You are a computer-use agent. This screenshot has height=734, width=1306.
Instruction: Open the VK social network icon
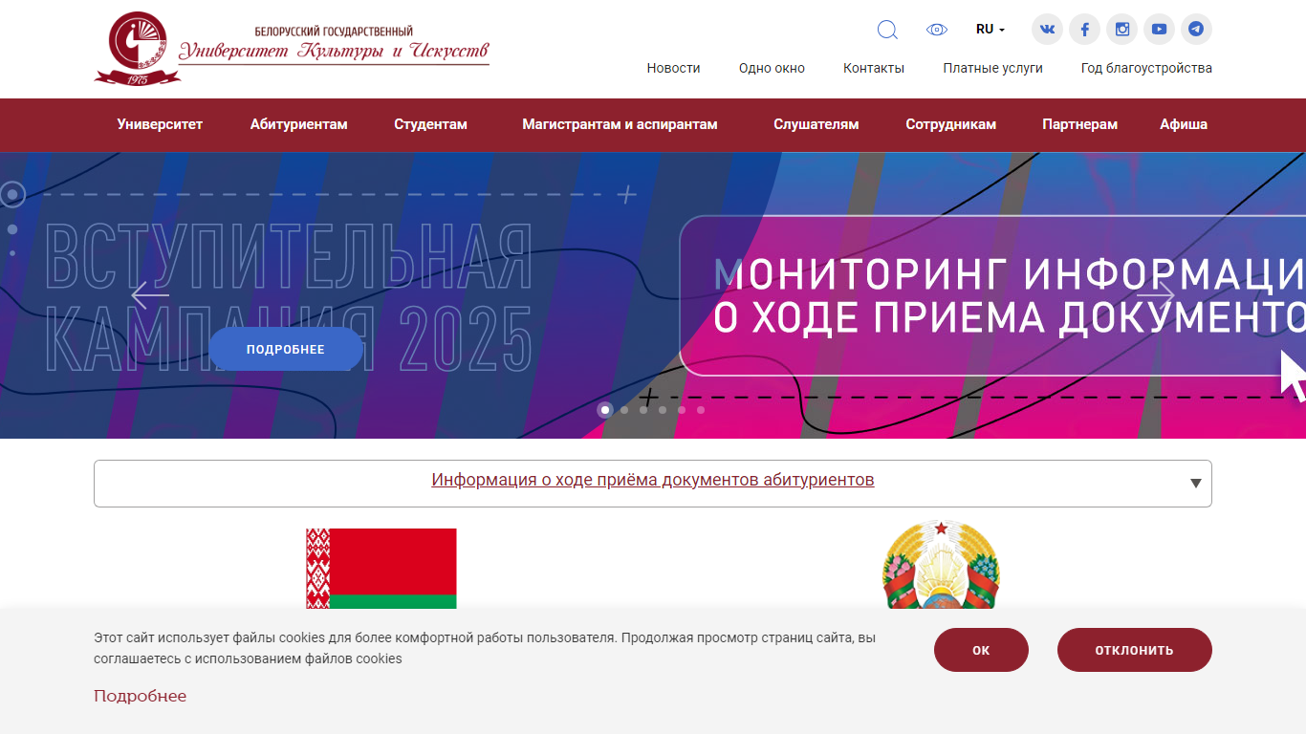[x=1047, y=30]
